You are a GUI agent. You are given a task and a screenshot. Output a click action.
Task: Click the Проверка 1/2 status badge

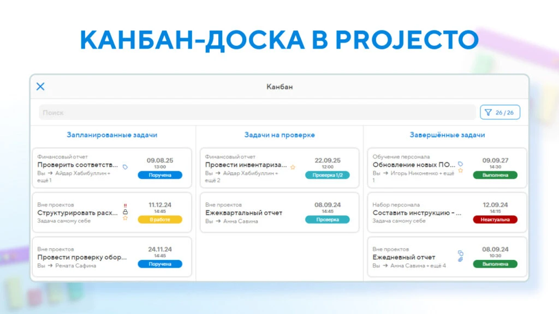click(328, 175)
